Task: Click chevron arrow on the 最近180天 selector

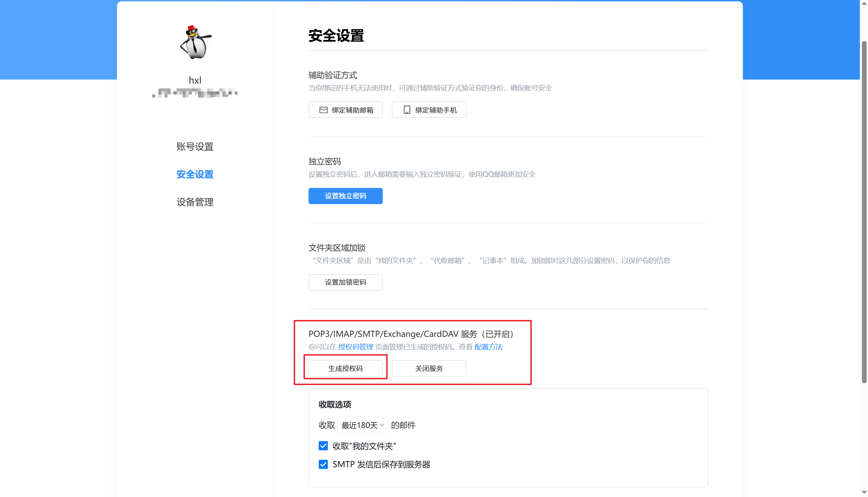Action: tap(382, 425)
